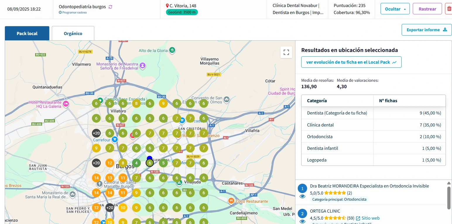Delete the scan with the red trash icon
Screen dimensions: 452x224
[x=448, y=9]
